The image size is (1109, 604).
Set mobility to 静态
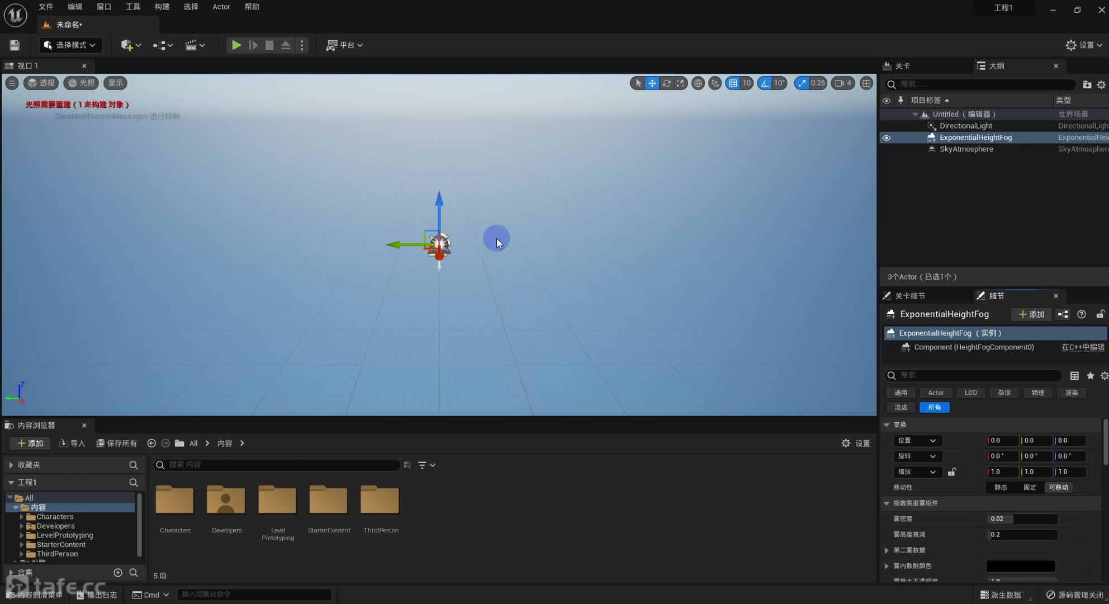[x=1001, y=488]
